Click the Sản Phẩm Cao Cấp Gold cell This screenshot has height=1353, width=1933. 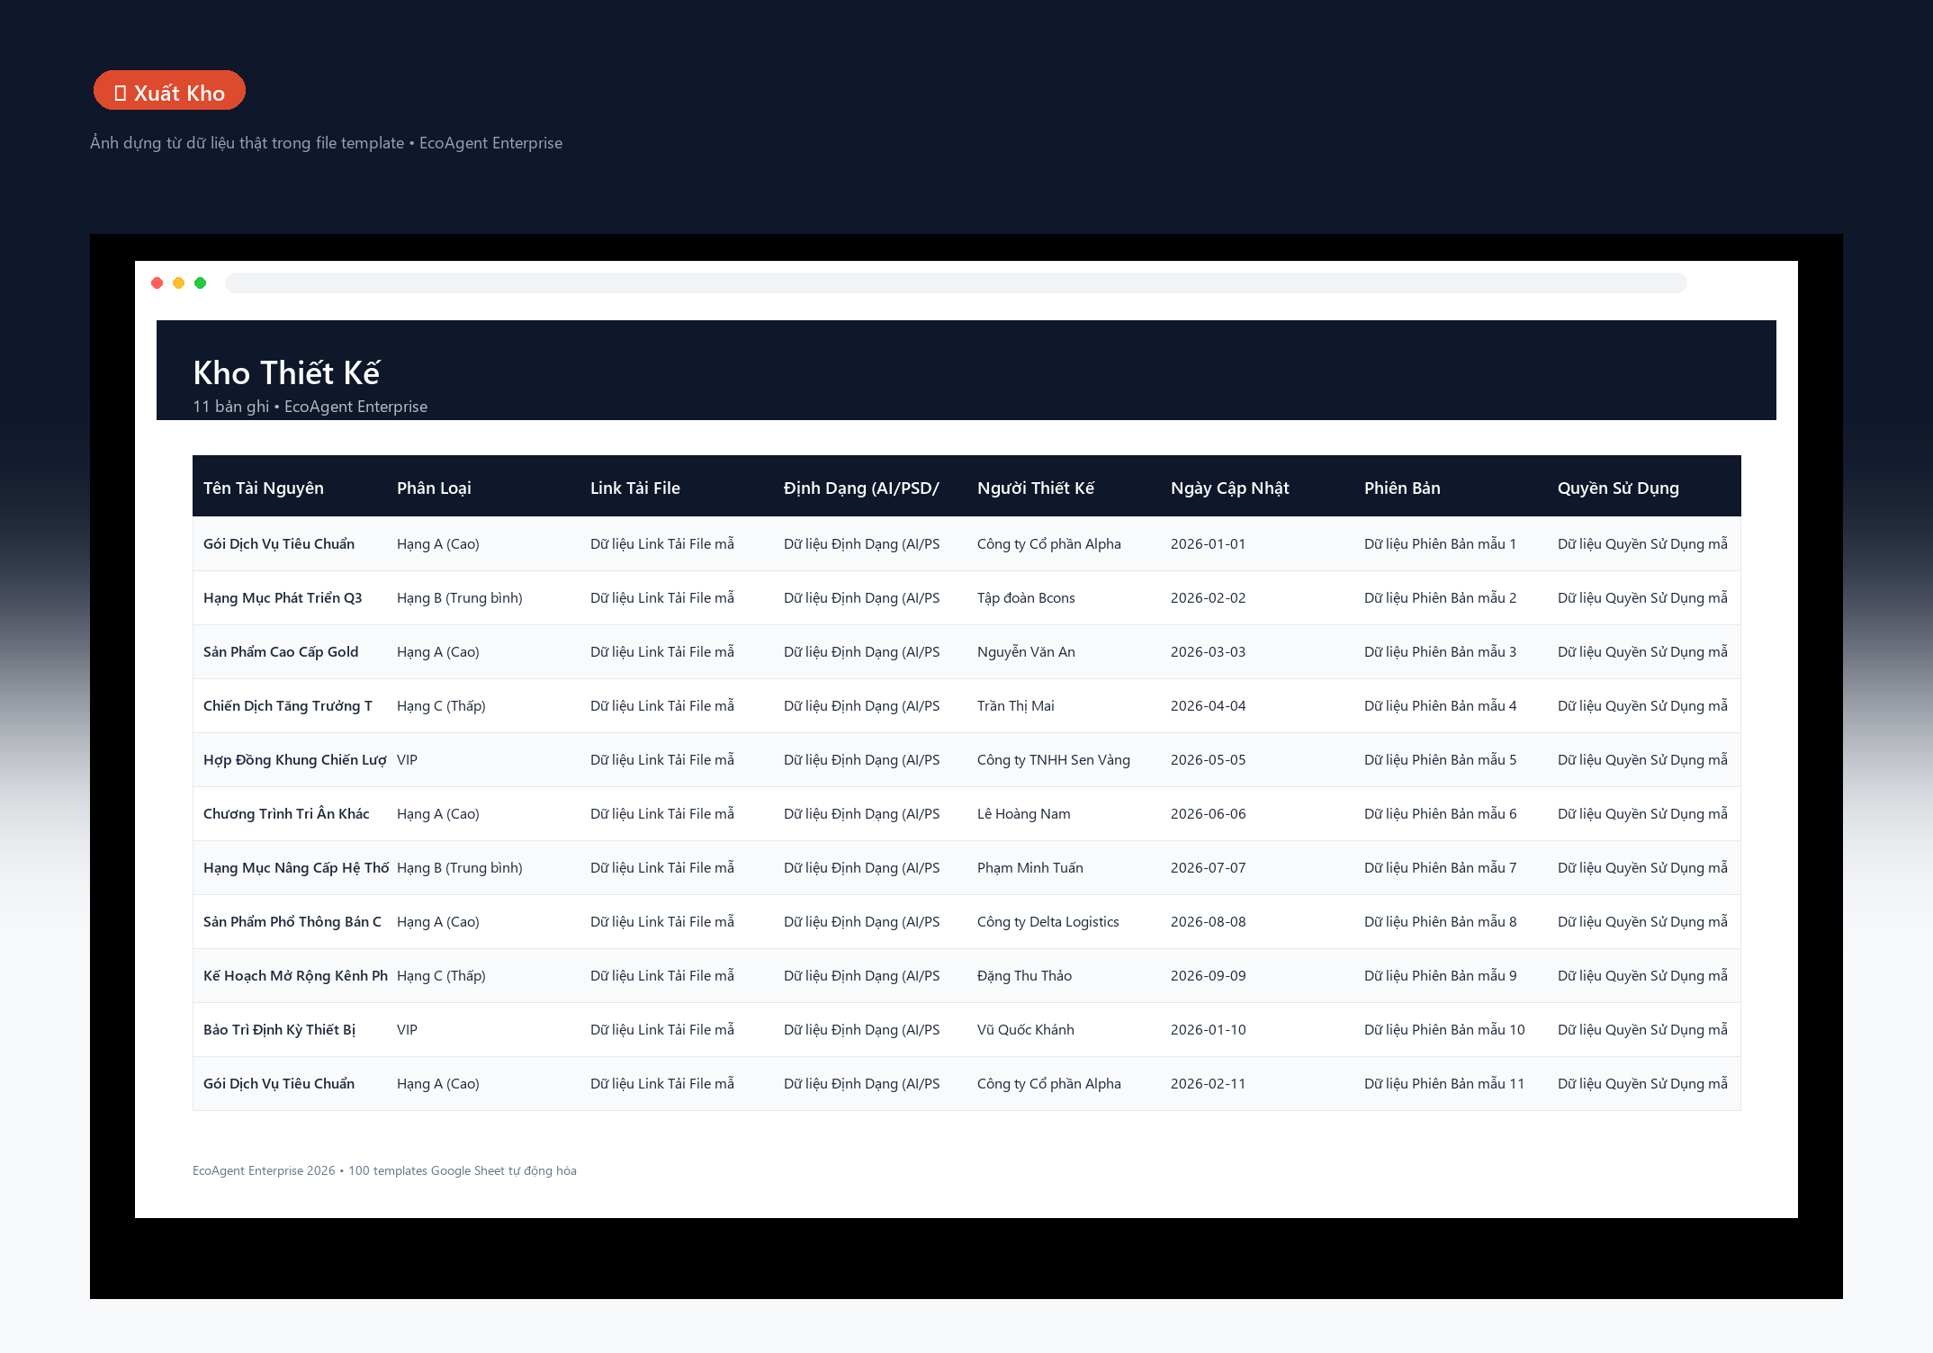[x=281, y=652]
